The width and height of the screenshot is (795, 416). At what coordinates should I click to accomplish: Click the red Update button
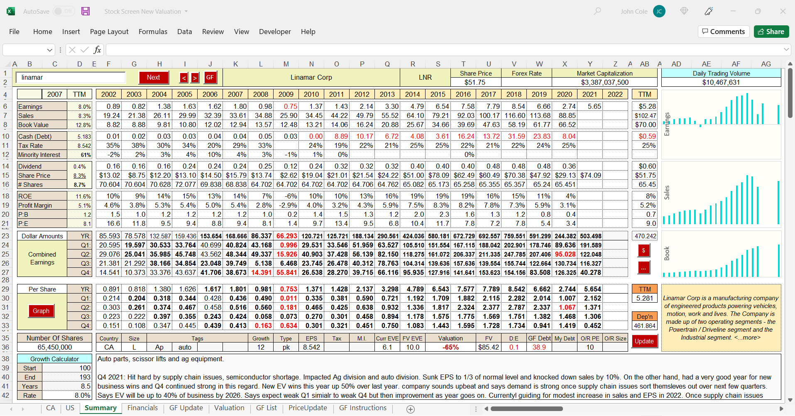tap(644, 341)
